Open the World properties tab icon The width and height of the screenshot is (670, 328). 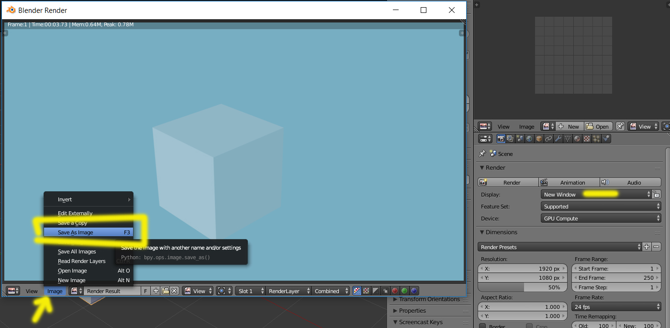[x=529, y=139]
